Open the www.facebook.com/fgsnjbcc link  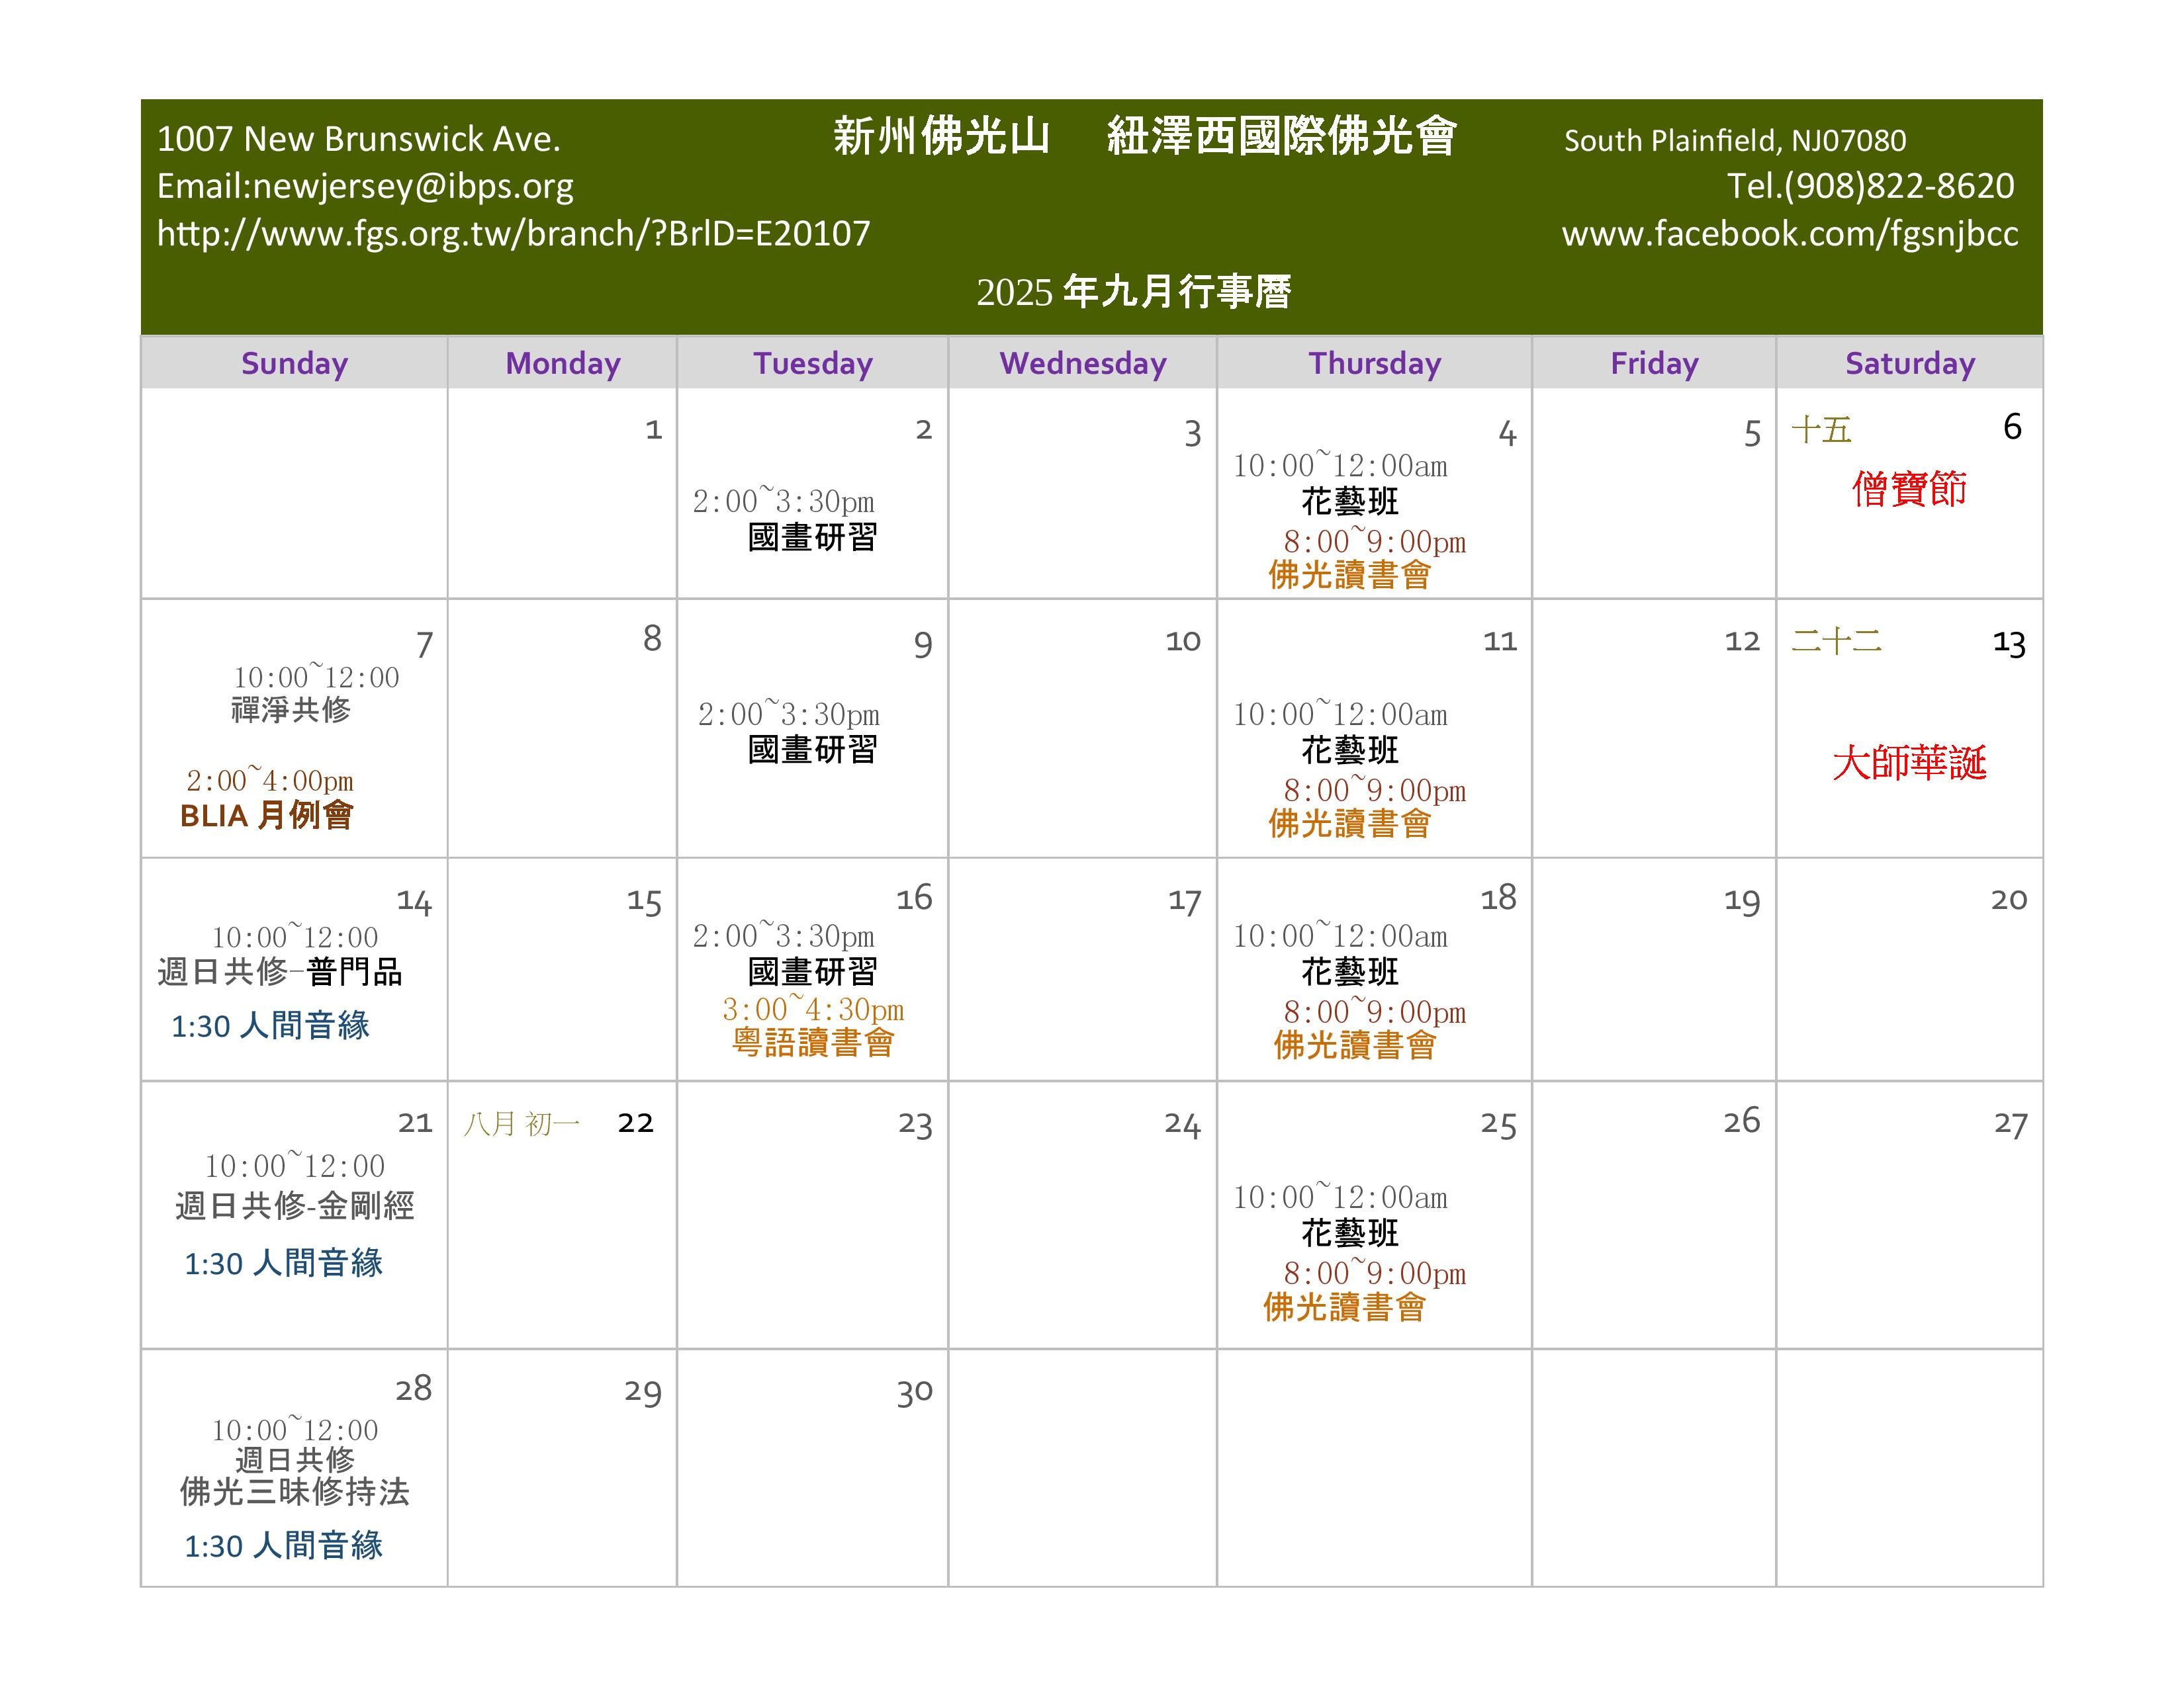pos(1789,234)
